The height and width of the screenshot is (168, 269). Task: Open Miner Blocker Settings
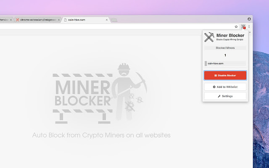coord(225,96)
